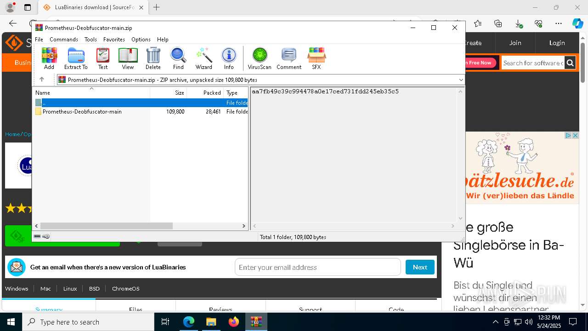Select the BSD platform link

pyautogui.click(x=94, y=289)
